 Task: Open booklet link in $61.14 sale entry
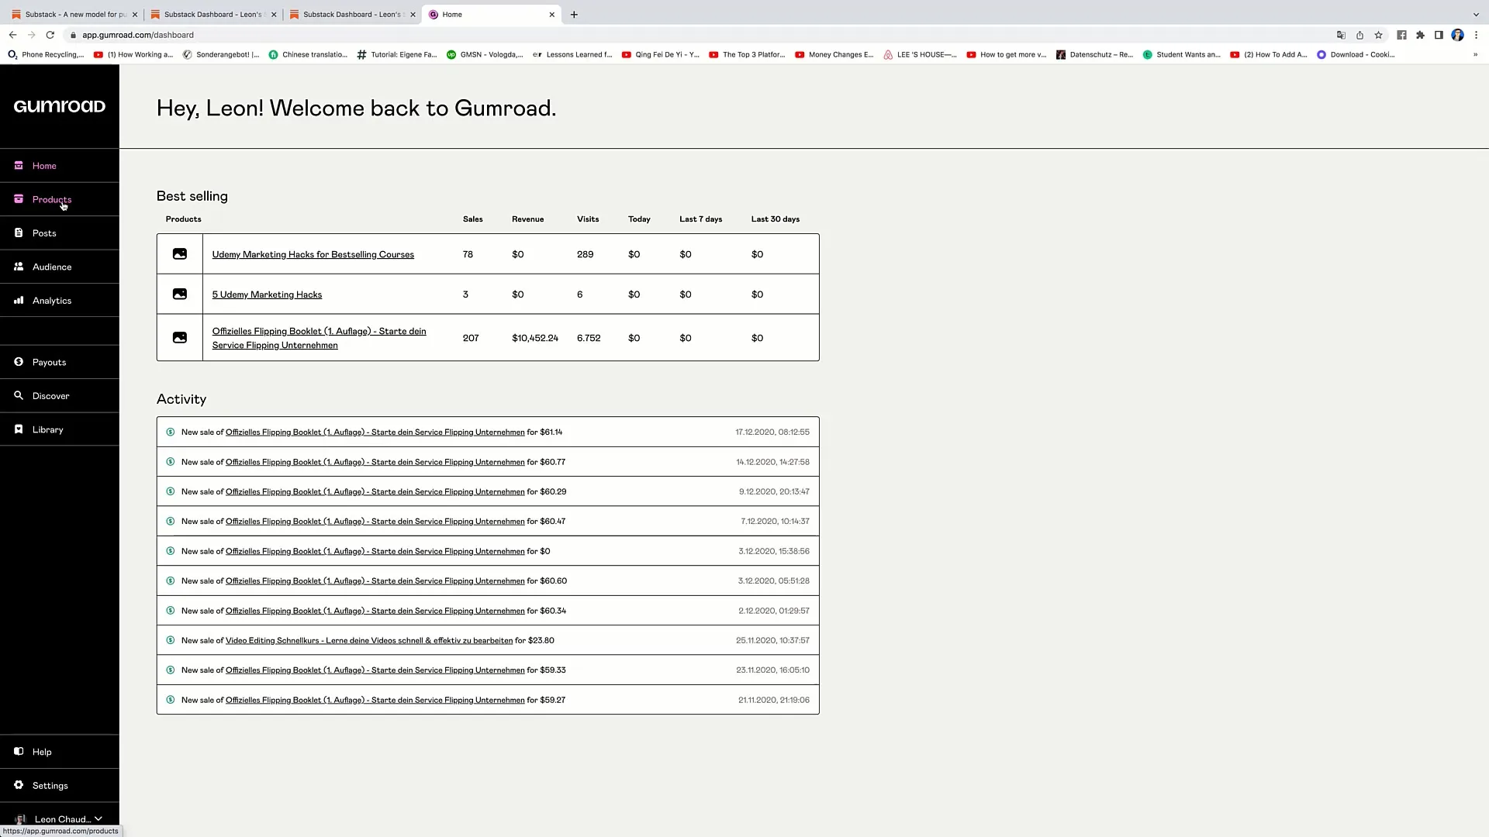[x=375, y=432]
